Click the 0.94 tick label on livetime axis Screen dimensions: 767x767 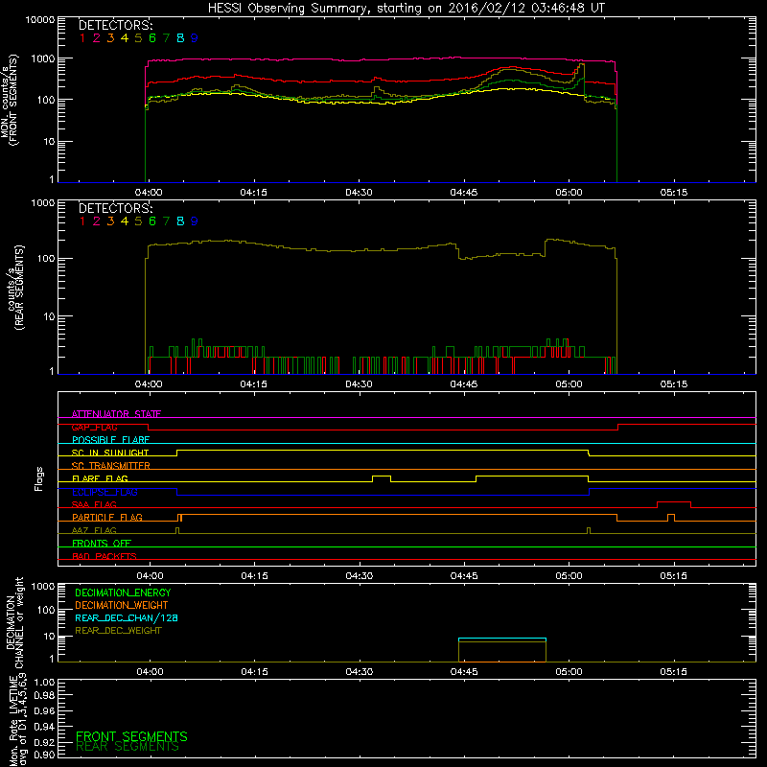44,727
